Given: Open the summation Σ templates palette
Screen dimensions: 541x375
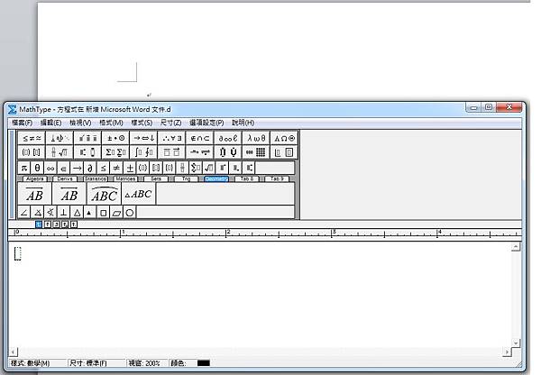Looking at the screenshot, I should [115, 152].
